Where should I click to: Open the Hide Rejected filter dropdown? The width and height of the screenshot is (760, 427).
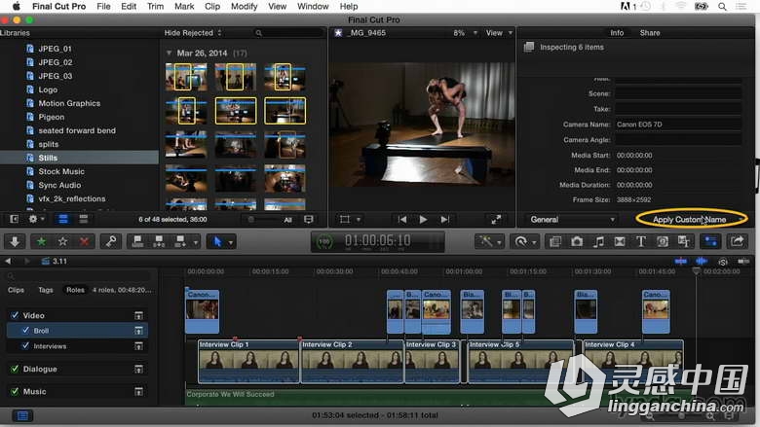point(192,32)
